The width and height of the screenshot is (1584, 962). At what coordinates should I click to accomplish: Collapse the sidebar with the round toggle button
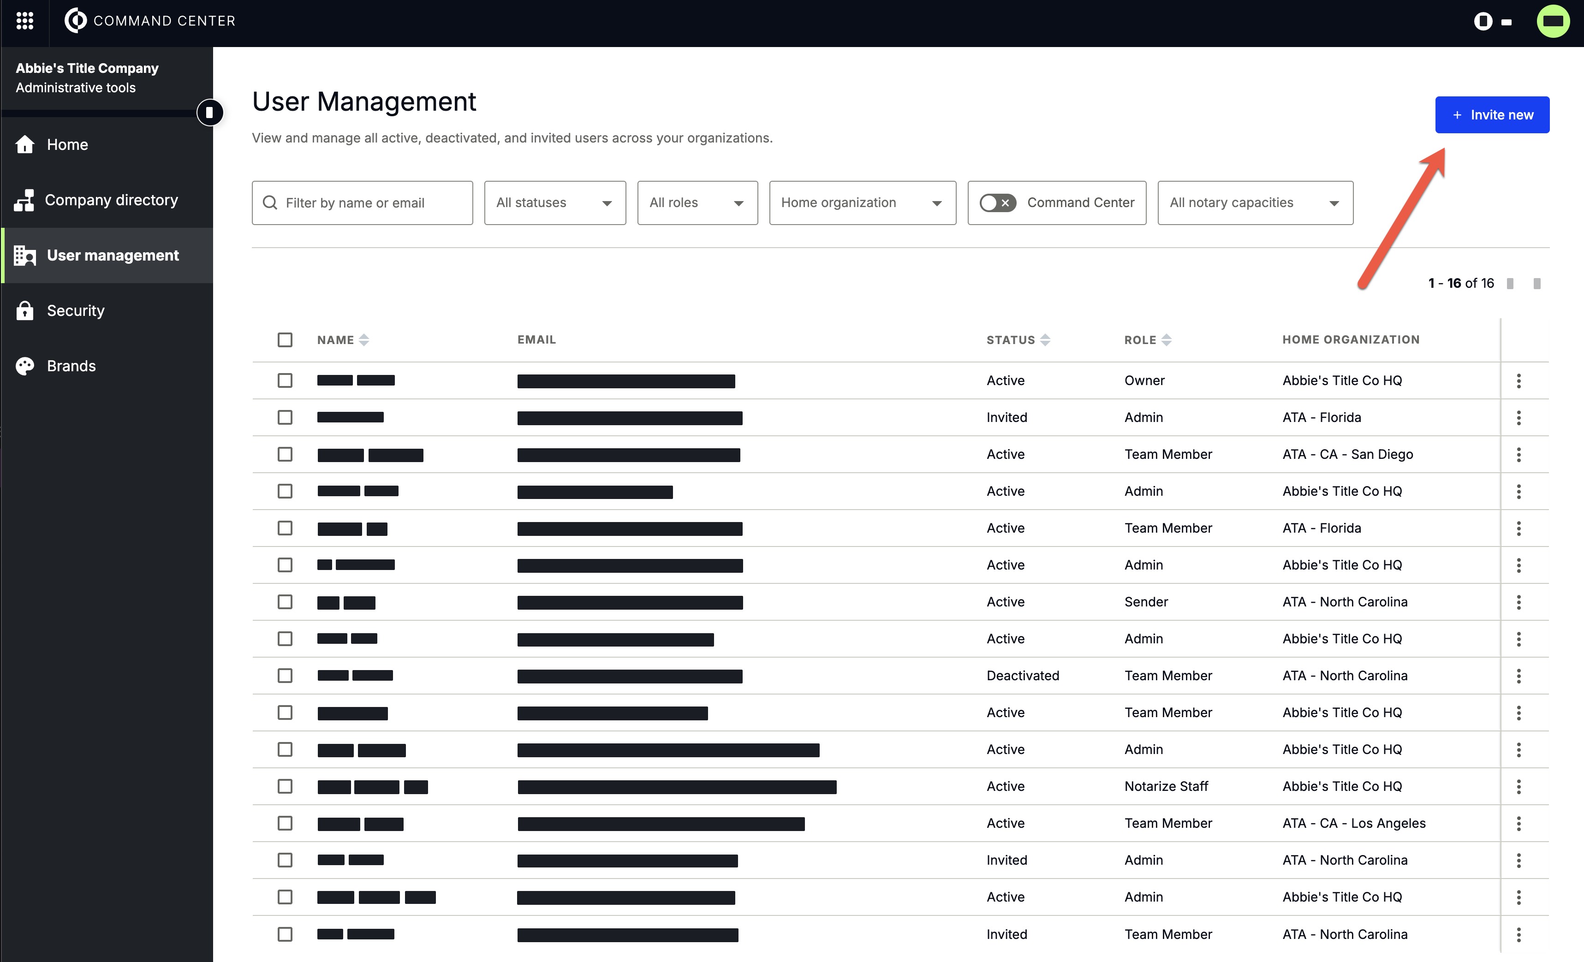point(209,113)
